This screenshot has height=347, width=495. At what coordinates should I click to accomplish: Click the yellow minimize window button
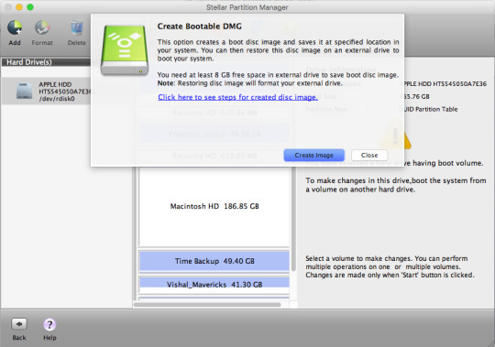tap(19, 7)
